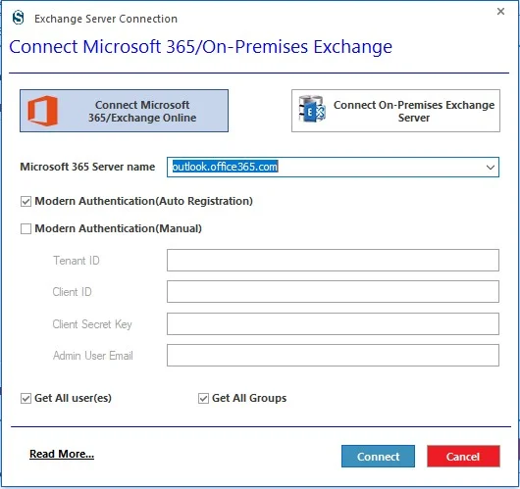Viewport: 520px width, 489px height.
Task: Click the Office 365 orange logo icon
Action: [43, 111]
